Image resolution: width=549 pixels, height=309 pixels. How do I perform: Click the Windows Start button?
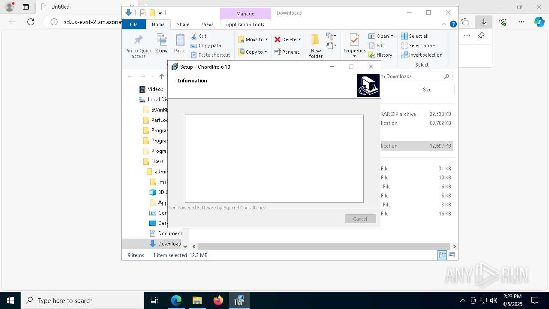(x=10, y=300)
